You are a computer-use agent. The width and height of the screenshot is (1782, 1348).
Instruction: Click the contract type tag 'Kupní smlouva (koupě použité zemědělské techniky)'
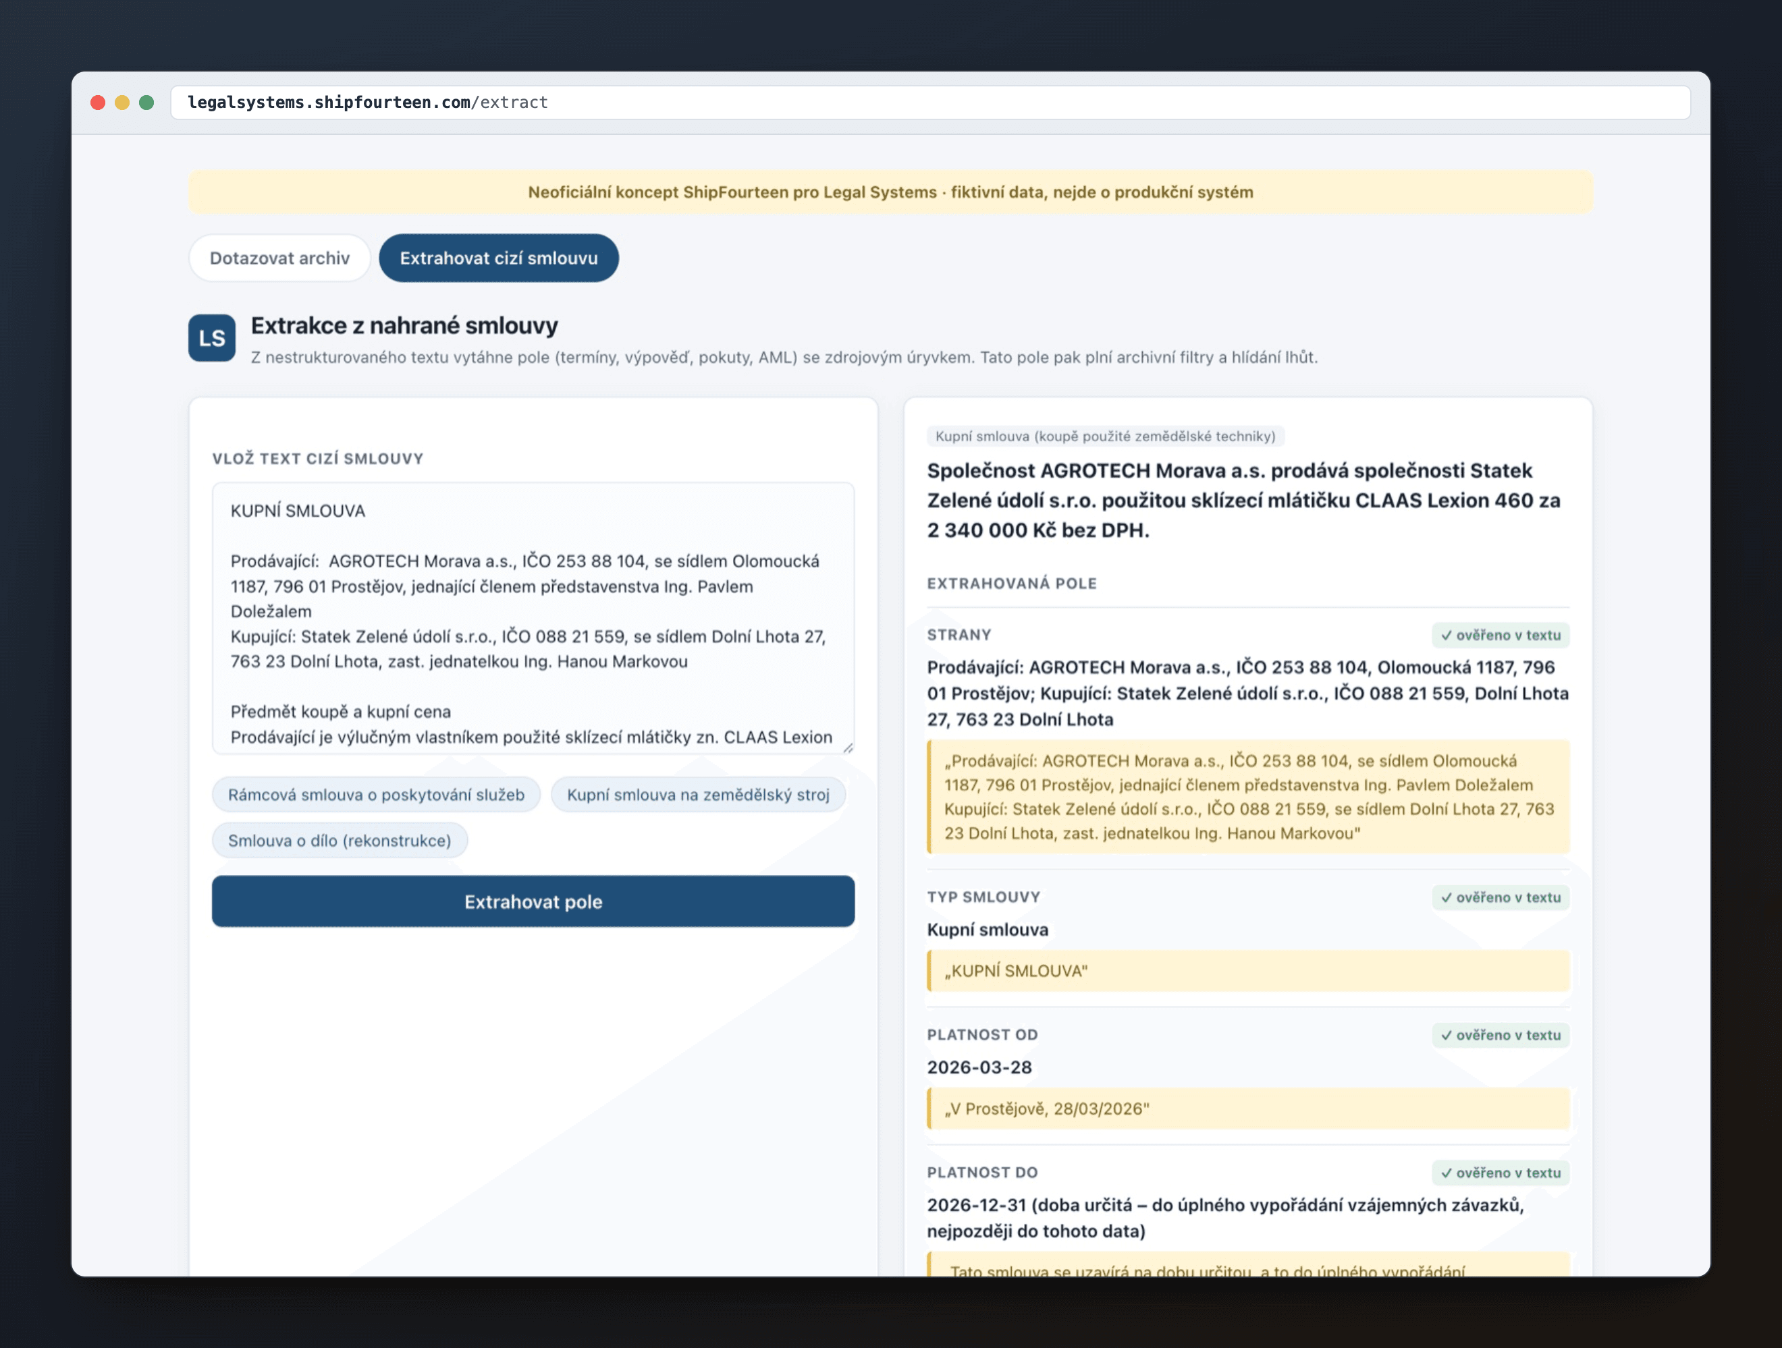(x=1105, y=437)
